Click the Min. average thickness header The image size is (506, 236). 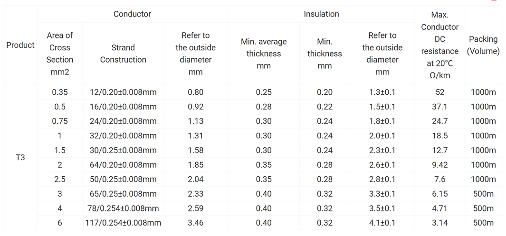coord(264,54)
